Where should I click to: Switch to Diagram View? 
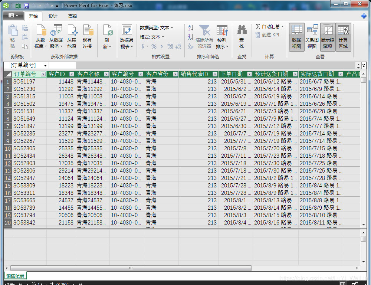pos(312,37)
